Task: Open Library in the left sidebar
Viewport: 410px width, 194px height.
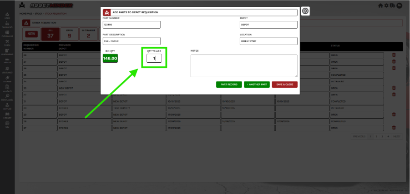Action: coord(7,115)
